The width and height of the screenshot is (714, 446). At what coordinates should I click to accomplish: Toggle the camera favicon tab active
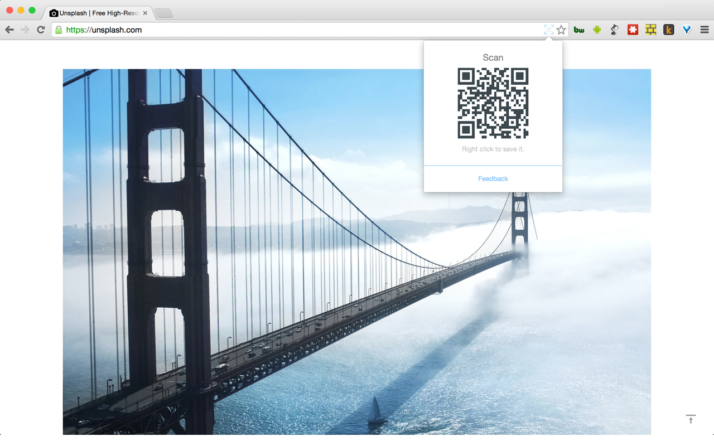point(54,12)
